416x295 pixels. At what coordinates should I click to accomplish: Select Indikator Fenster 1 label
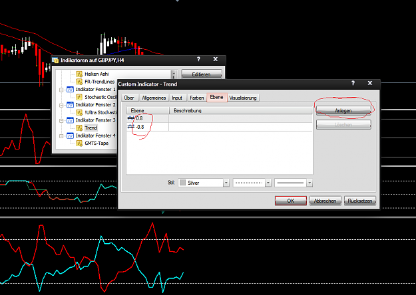96,90
